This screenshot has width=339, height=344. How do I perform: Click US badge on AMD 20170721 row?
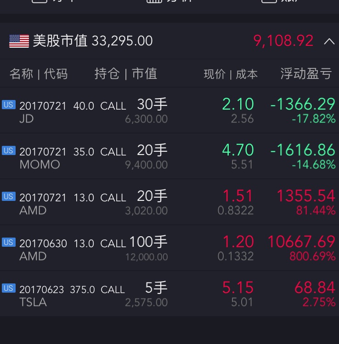(8, 196)
